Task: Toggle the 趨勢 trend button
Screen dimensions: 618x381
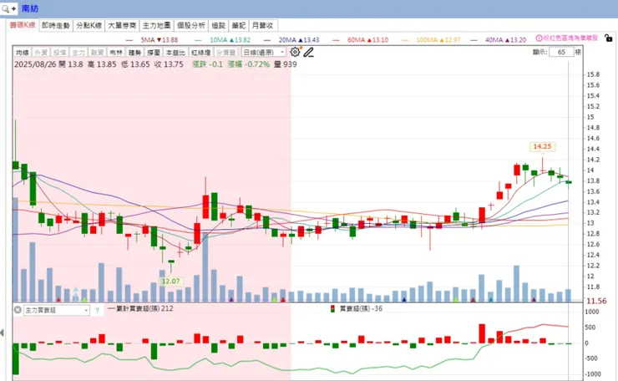Action: pos(134,53)
